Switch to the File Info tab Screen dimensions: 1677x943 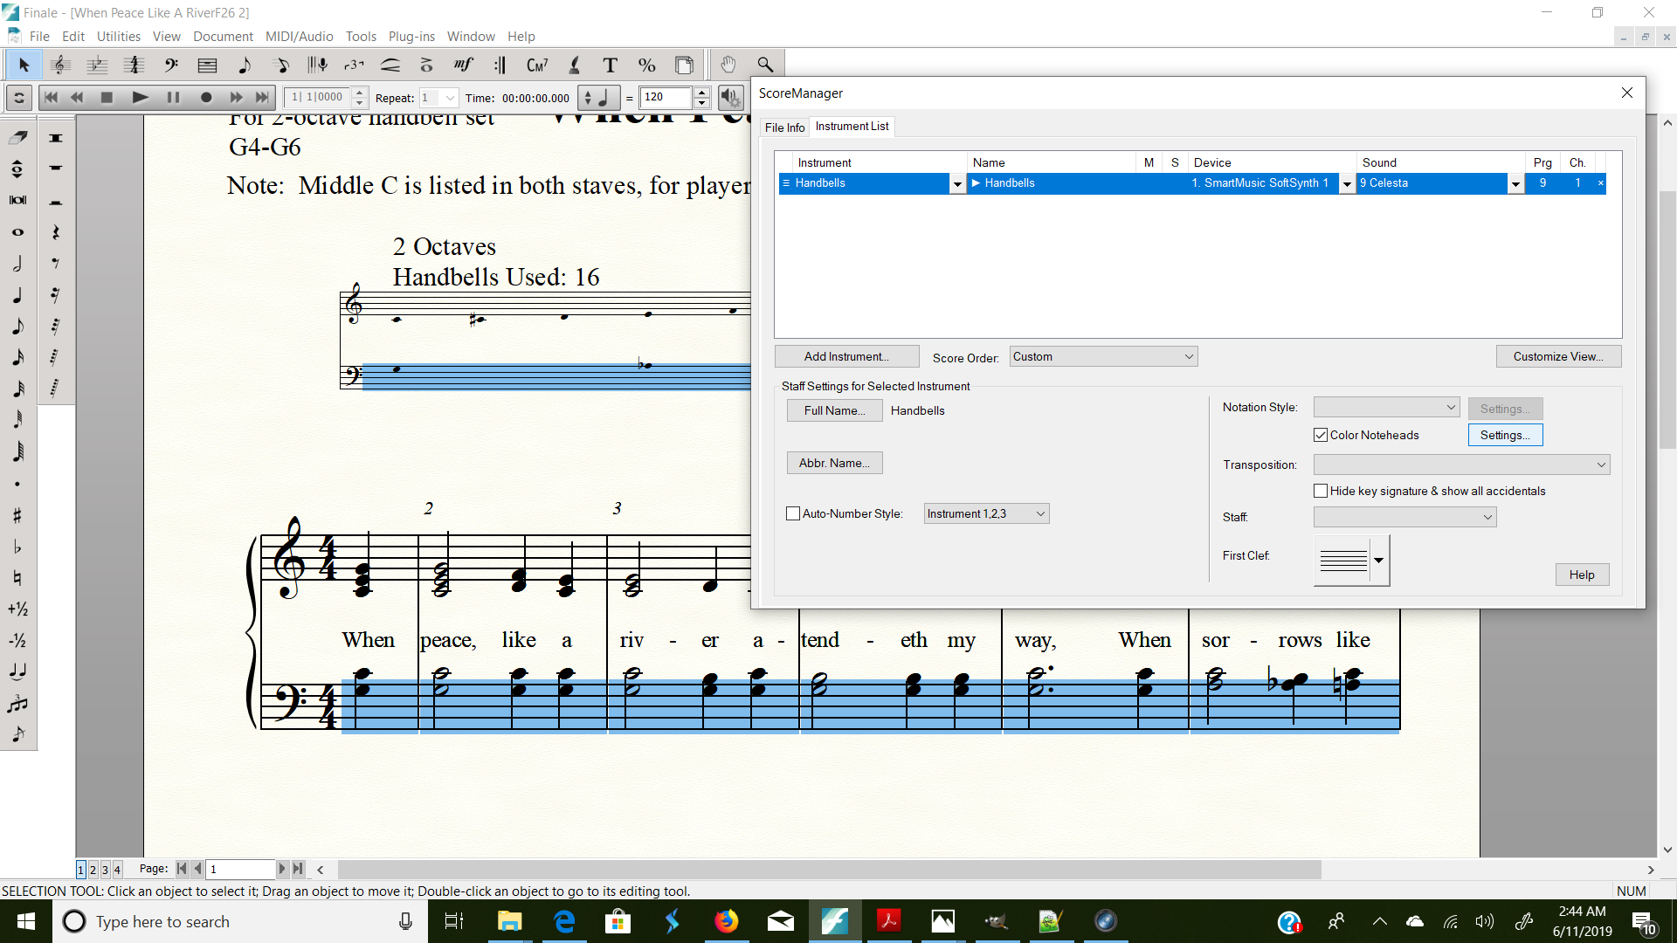[x=784, y=127]
